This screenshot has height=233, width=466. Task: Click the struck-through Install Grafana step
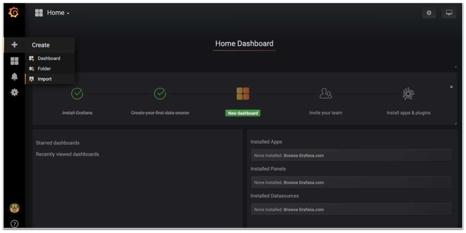pyautogui.click(x=77, y=113)
